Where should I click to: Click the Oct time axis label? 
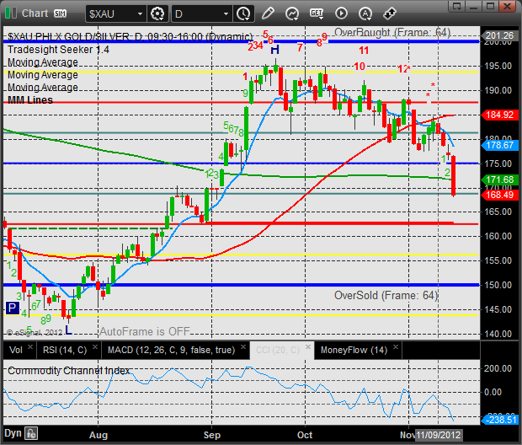coord(305,435)
